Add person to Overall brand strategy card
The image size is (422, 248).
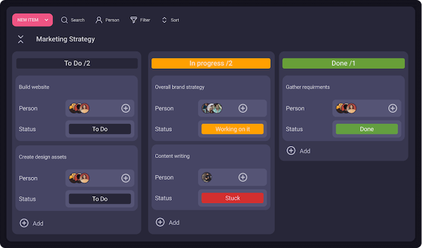pos(243,109)
